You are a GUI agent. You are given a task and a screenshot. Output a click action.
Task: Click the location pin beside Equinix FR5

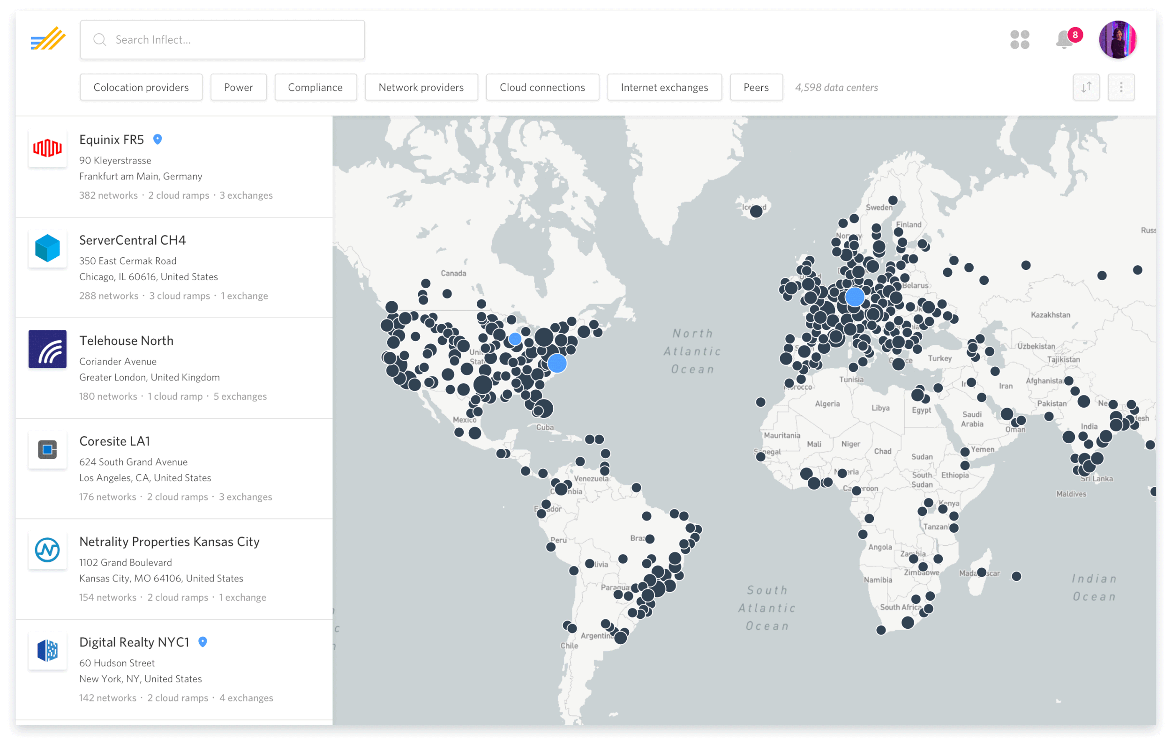(x=157, y=140)
